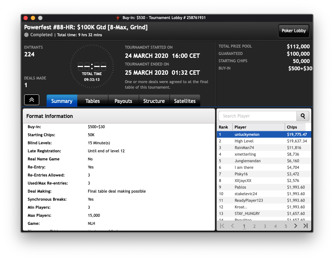Go to previous page of players
334x260 pixels.
pyautogui.click(x=232, y=226)
